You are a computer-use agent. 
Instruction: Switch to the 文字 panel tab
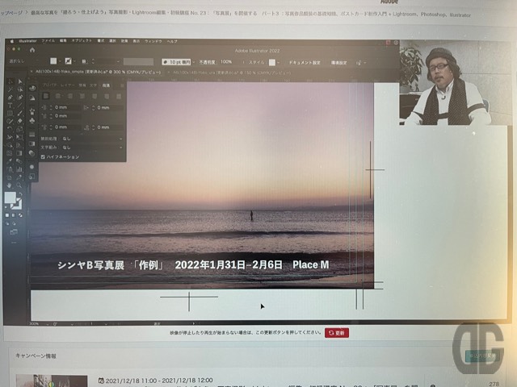[94, 85]
